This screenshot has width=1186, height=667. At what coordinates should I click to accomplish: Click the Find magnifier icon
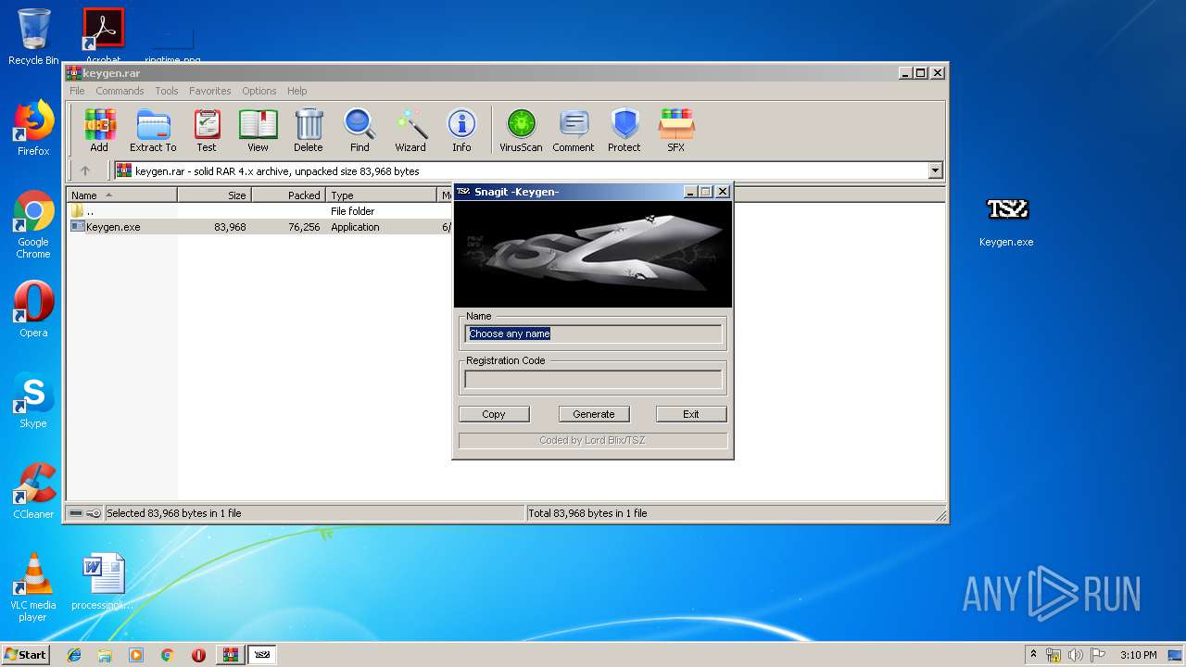click(x=360, y=130)
